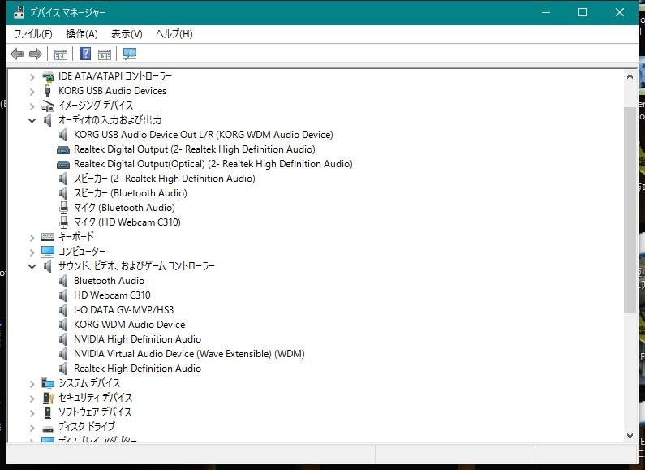Select マイク (Bluetooth Audio) entry
Image resolution: width=645 pixels, height=470 pixels.
(124, 208)
